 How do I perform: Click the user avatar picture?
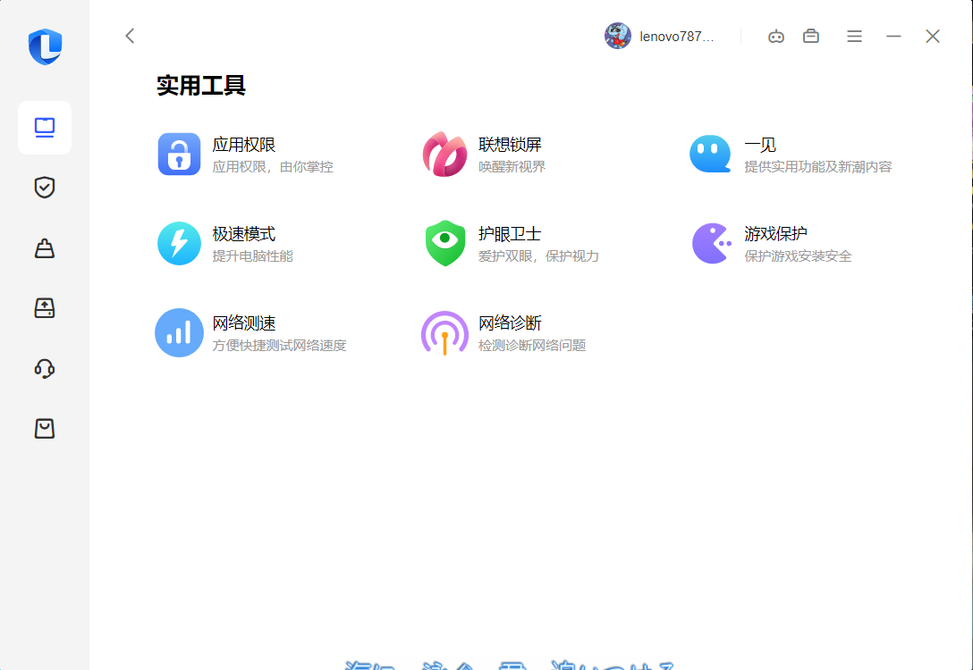tap(617, 36)
